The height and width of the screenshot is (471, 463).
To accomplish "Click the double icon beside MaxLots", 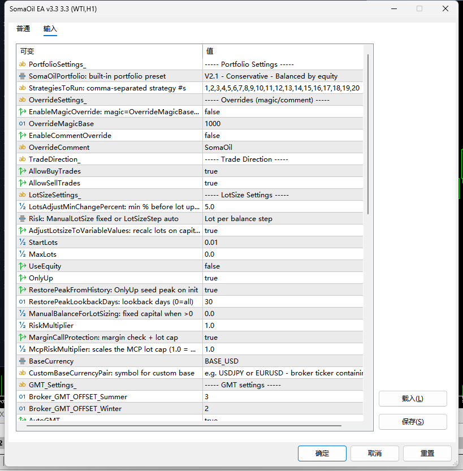I will 22,254.
